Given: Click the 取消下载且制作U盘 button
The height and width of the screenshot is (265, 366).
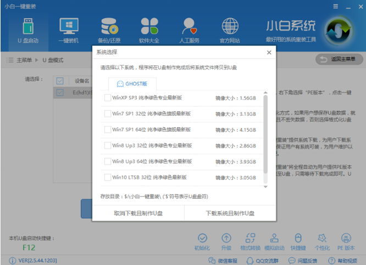Looking at the screenshot, I should click(138, 213).
